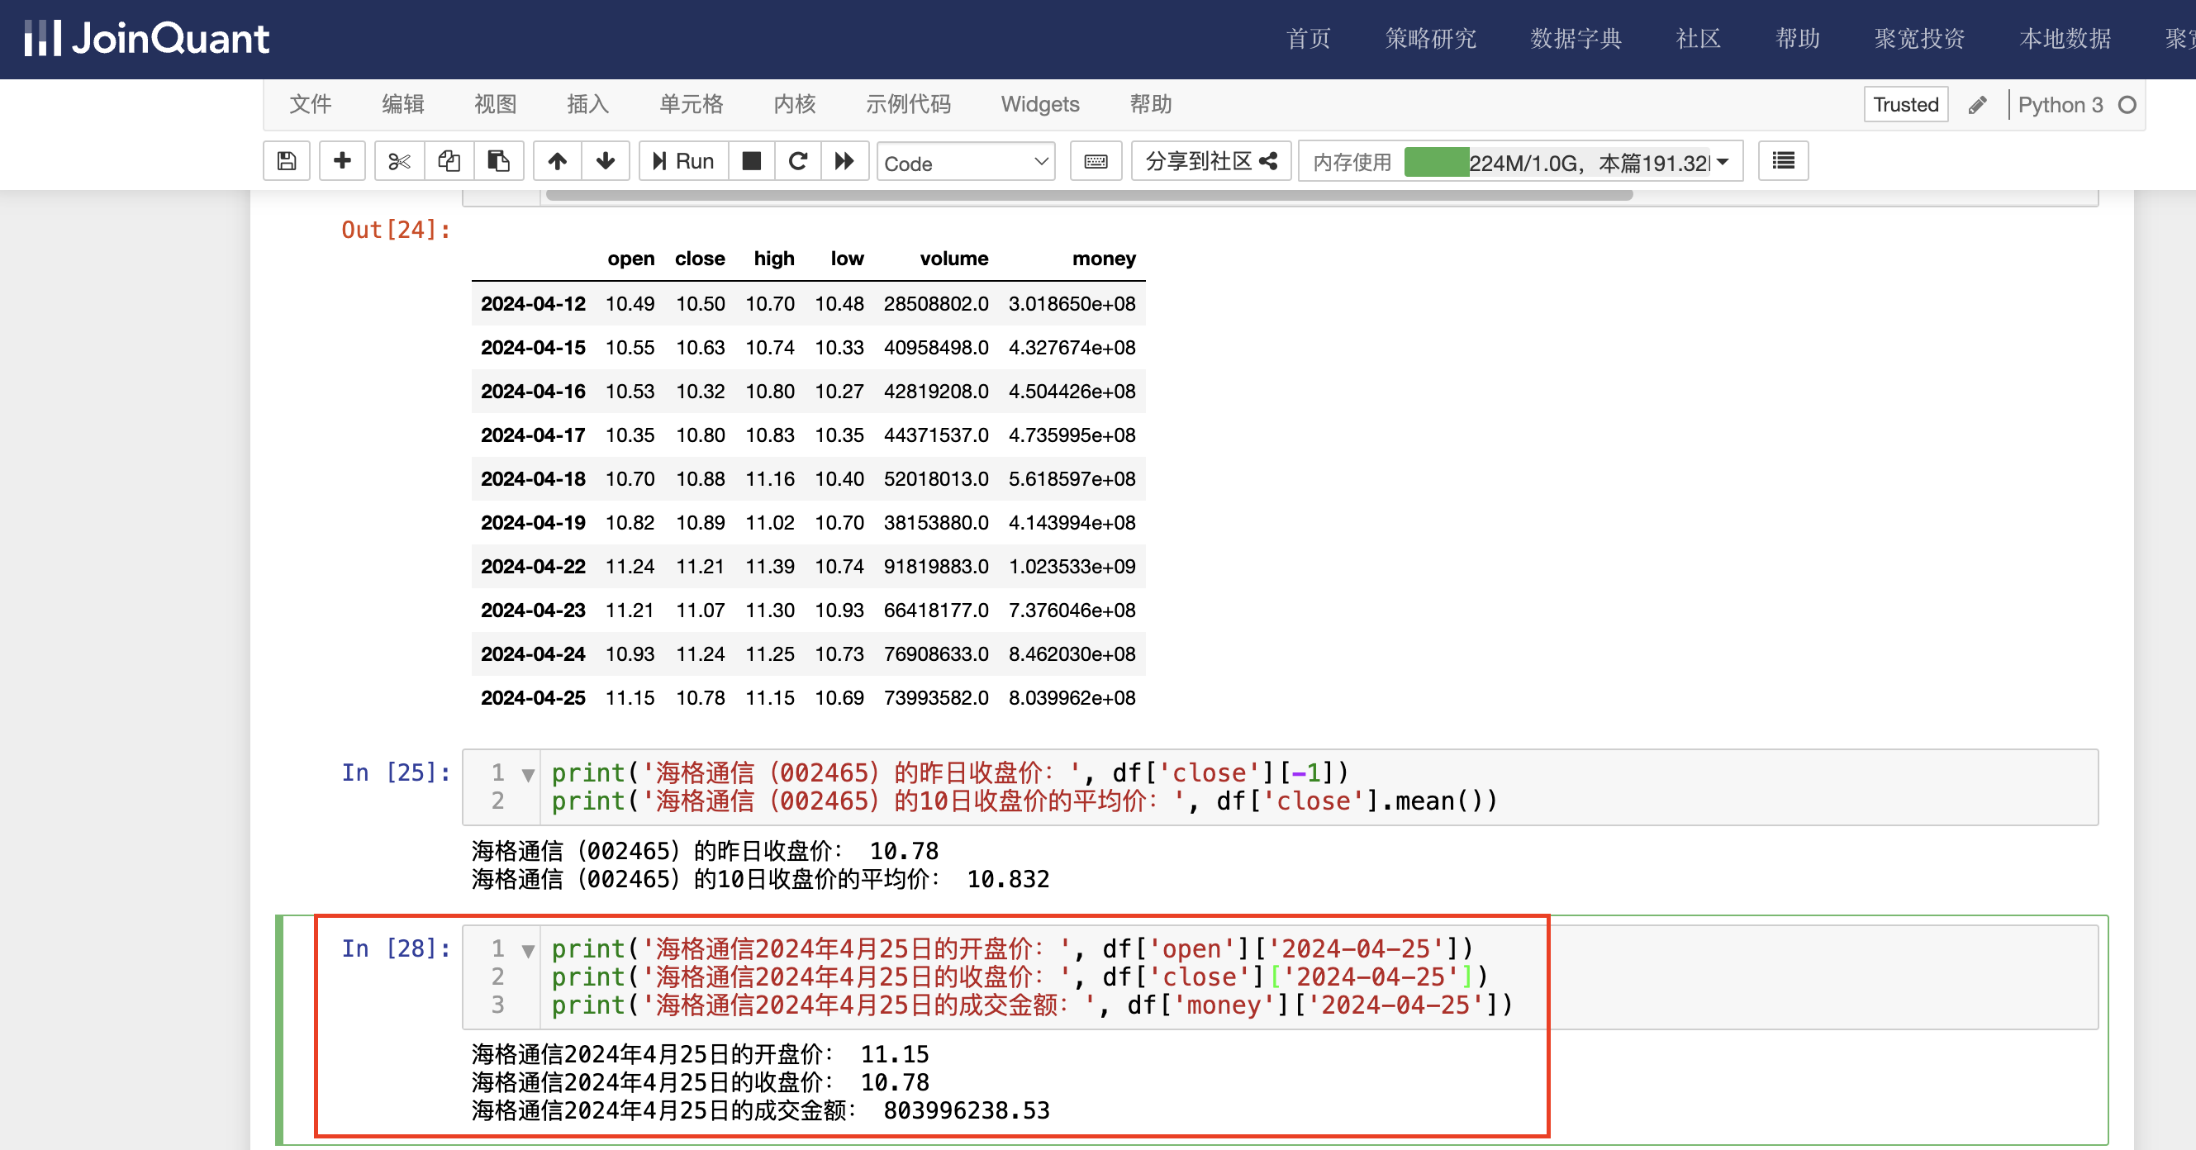Open the command palette keyboard icon
The height and width of the screenshot is (1150, 2196).
1096,161
